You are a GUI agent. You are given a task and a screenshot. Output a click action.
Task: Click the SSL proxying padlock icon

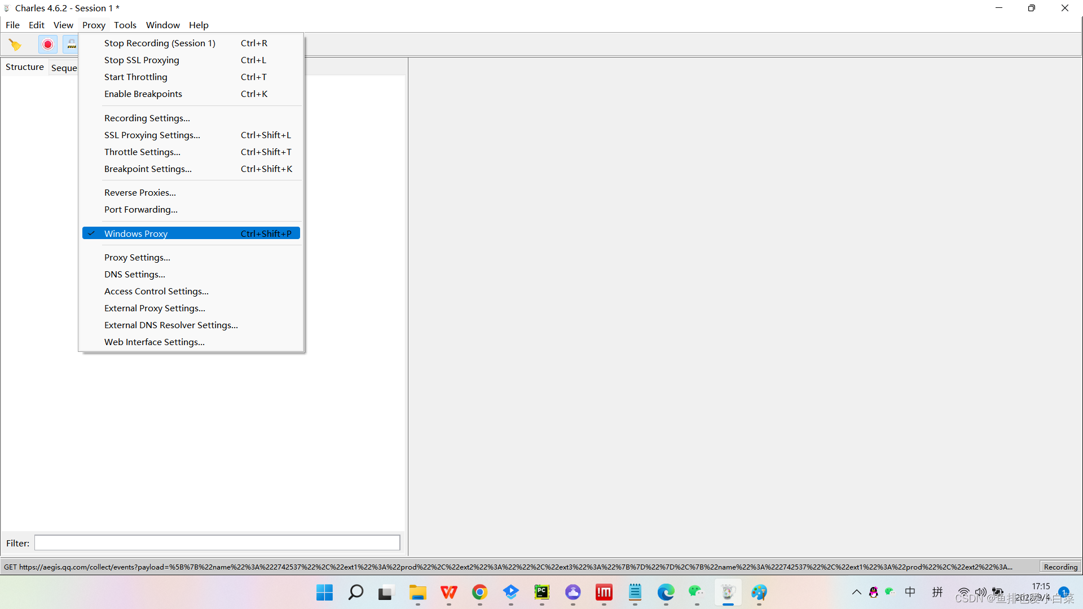tap(71, 44)
